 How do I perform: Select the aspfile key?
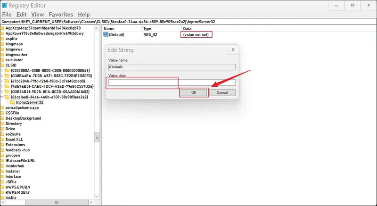pos(11,39)
